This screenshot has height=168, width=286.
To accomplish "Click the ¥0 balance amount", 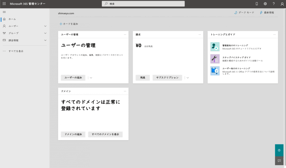I will click(x=138, y=45).
